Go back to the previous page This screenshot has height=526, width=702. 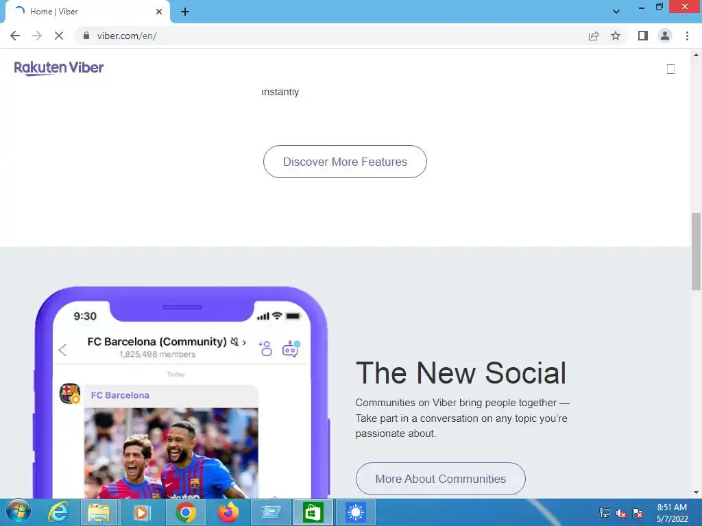15,36
